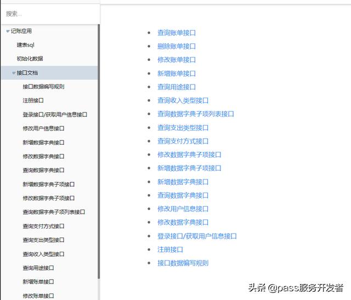The height and width of the screenshot is (300, 351).
Task: Follow the 查询收入类型接口 link in content
Action: tap(183, 100)
